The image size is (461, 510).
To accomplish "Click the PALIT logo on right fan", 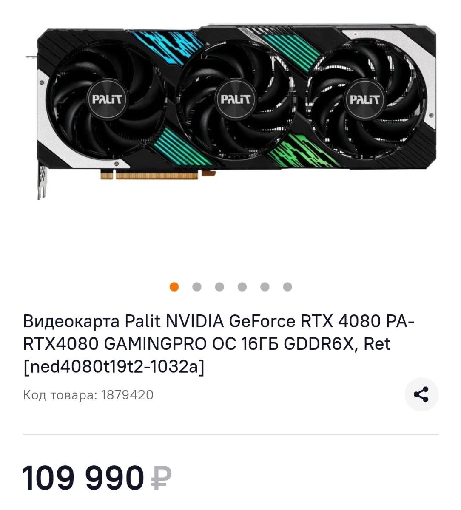I will (364, 99).
